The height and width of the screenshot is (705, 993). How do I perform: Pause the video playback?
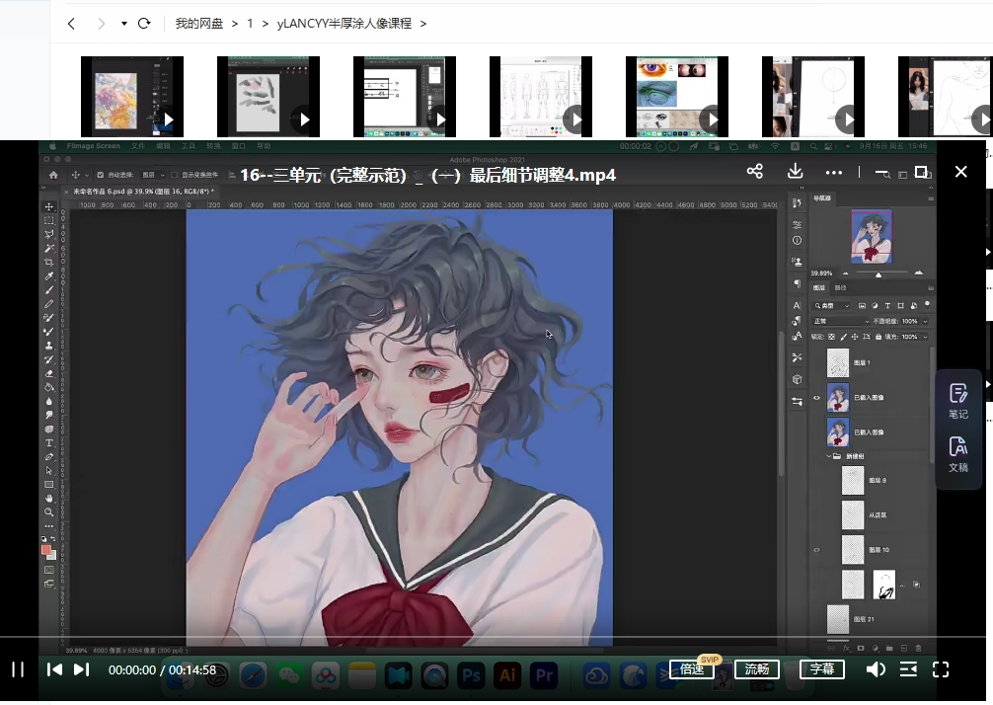[18, 669]
